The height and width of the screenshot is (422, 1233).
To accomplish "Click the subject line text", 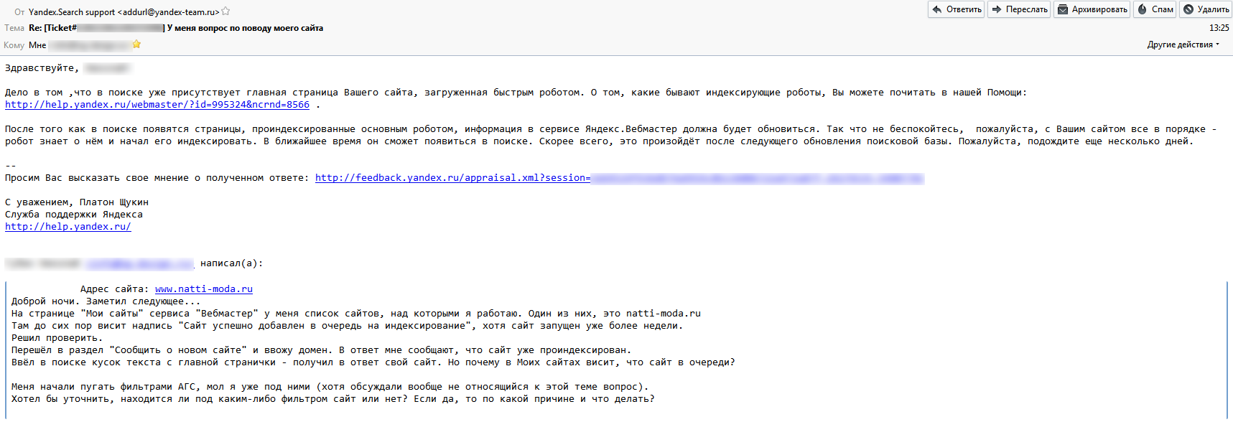I will coord(176,28).
